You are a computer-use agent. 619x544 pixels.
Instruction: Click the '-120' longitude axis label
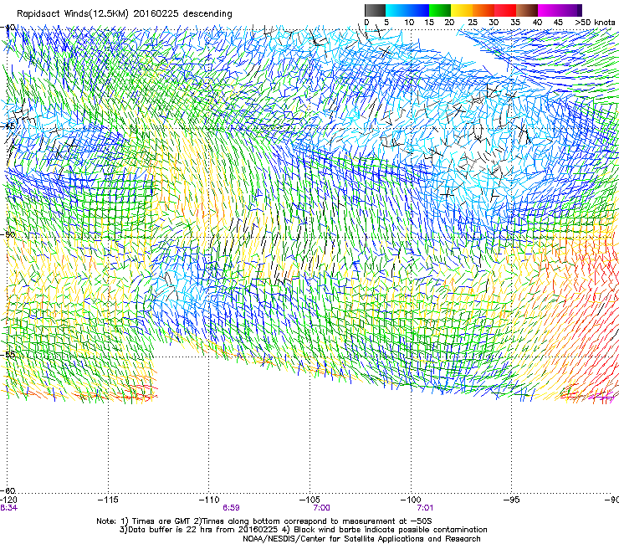[x=8, y=500]
